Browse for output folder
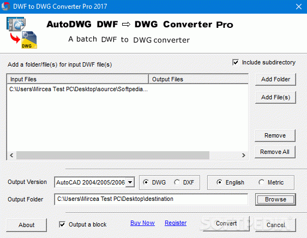This screenshot has height=238, width=307. click(275, 199)
